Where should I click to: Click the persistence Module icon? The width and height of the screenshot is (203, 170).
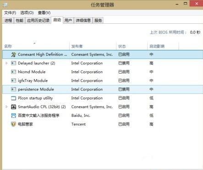(13, 89)
